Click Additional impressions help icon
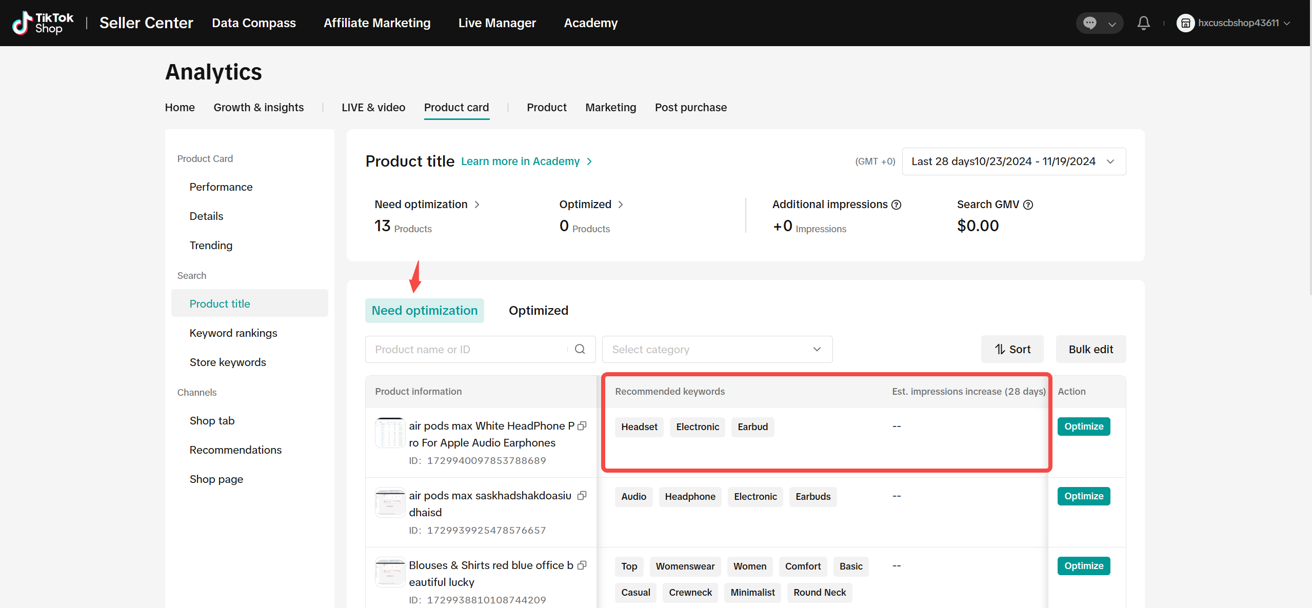 pyautogui.click(x=896, y=205)
